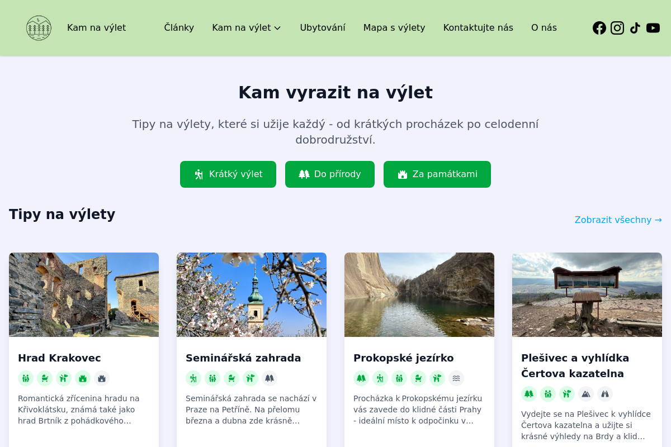This screenshot has height=447, width=671.
Task: Open the Instagram profile icon
Action: [x=617, y=27]
